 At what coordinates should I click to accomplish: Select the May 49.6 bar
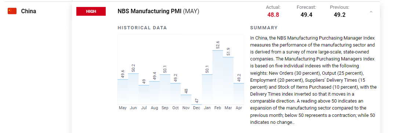(x=123, y=92)
